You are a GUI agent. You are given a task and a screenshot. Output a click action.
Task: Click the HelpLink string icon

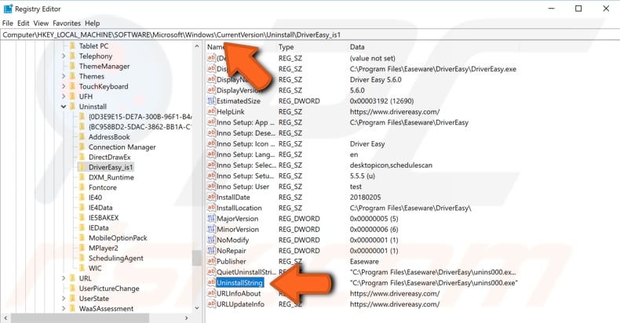click(x=211, y=111)
